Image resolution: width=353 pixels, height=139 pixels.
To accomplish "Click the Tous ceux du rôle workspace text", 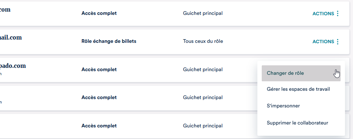I will (203, 41).
